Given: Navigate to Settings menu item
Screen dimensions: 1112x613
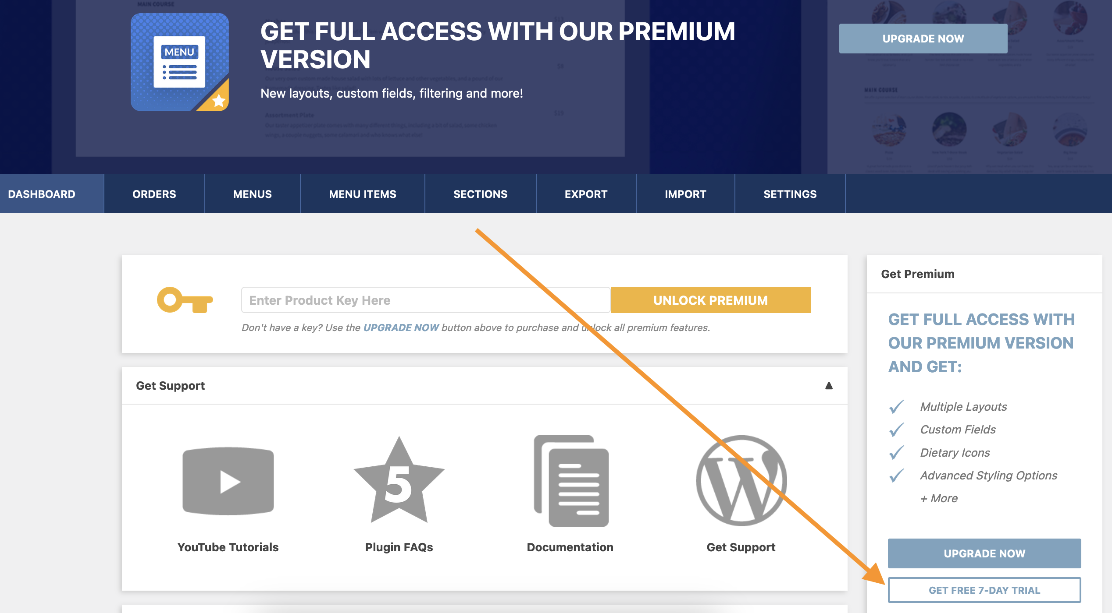Looking at the screenshot, I should click(789, 194).
